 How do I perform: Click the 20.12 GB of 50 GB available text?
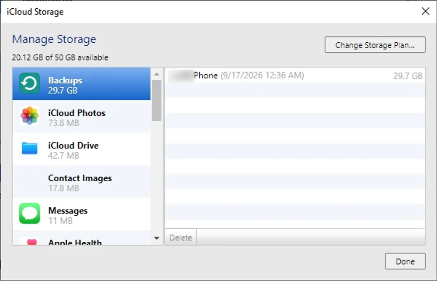pos(60,58)
